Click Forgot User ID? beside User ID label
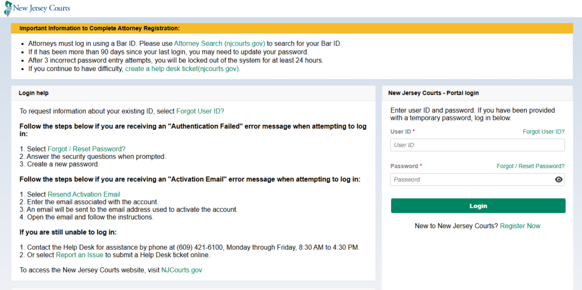 (x=543, y=132)
